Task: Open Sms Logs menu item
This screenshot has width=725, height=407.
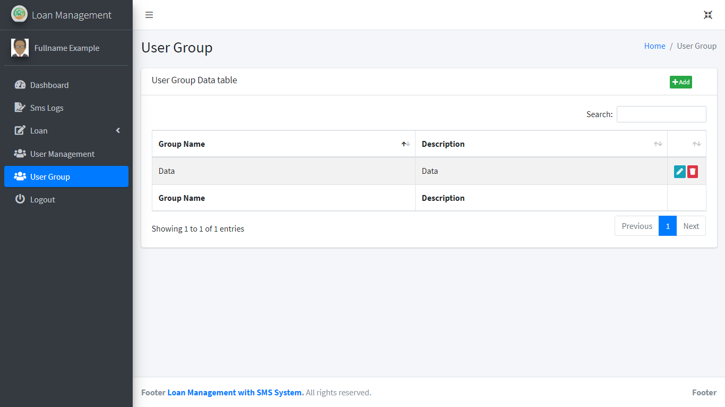Action: [66, 108]
